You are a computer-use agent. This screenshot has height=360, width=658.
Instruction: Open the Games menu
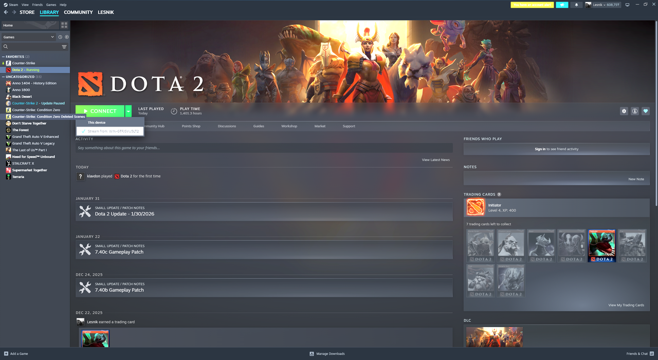click(51, 5)
